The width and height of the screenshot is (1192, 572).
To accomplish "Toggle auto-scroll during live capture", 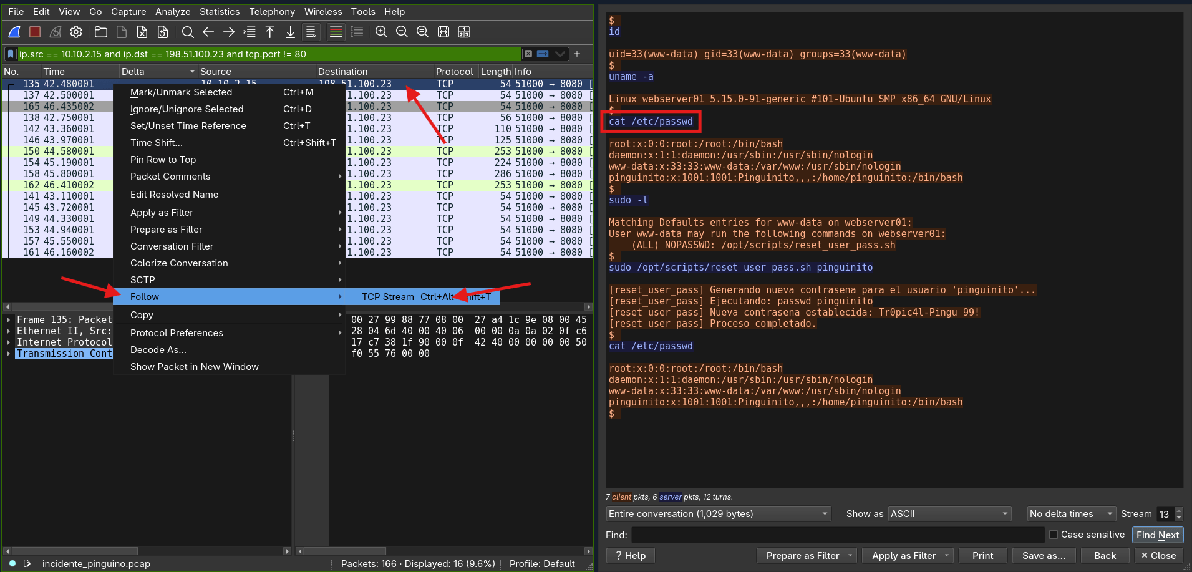I will [311, 32].
